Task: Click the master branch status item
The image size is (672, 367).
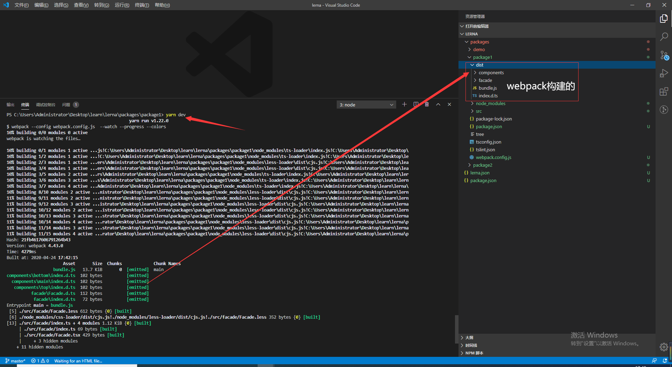Action: [x=15, y=361]
